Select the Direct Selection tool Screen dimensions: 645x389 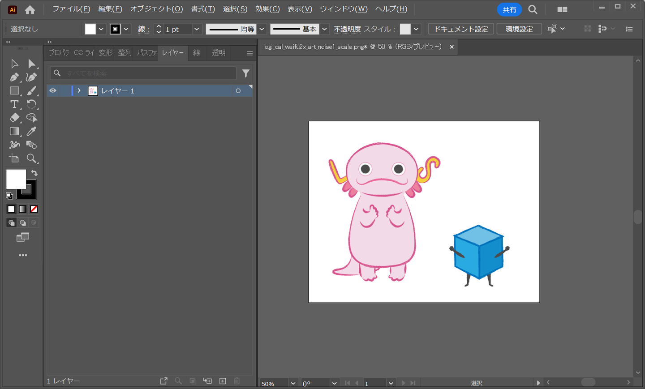point(31,64)
